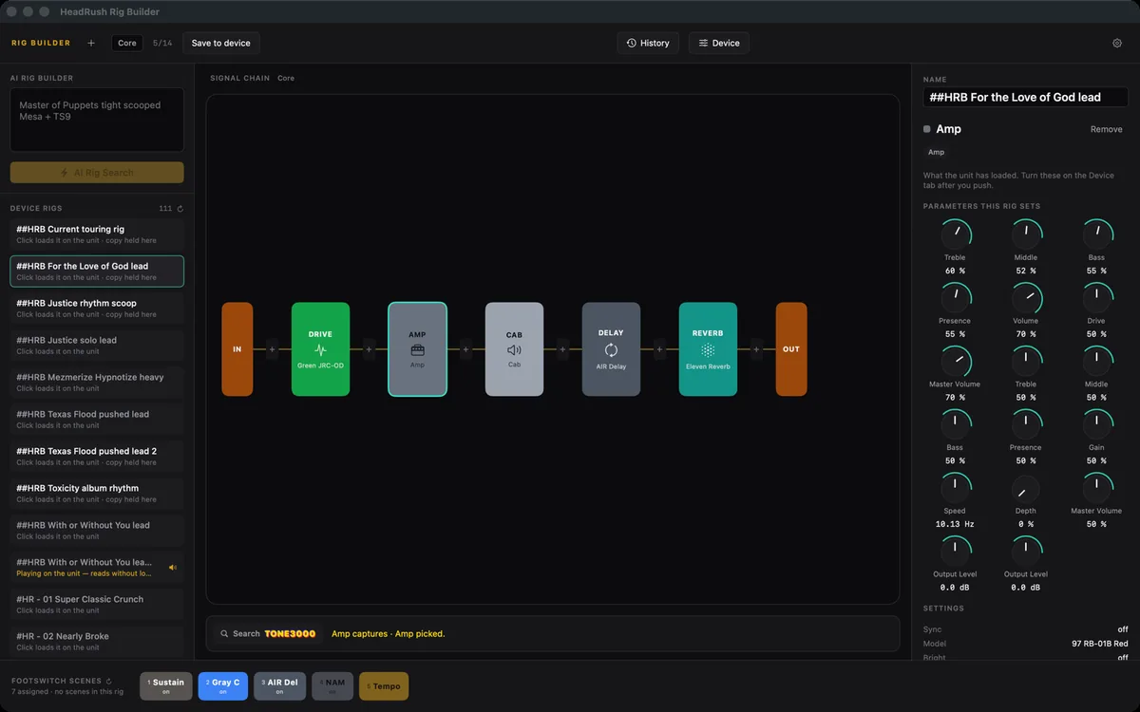Image resolution: width=1140 pixels, height=712 pixels.
Task: Load rig ##HRB Current touring rig
Action: tap(97, 234)
